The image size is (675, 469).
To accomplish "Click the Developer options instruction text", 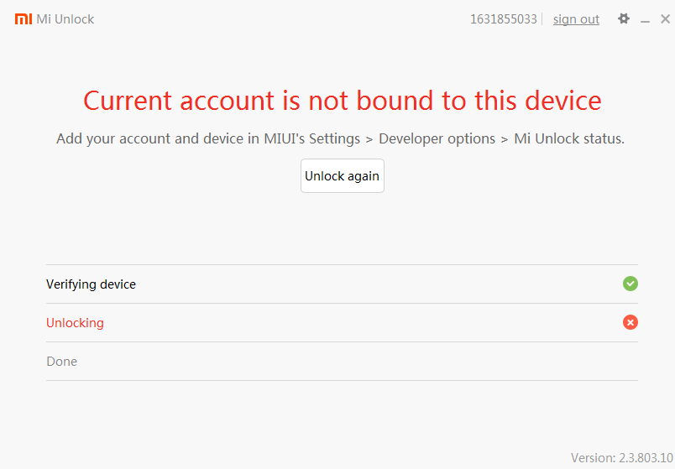I will pyautogui.click(x=437, y=138).
